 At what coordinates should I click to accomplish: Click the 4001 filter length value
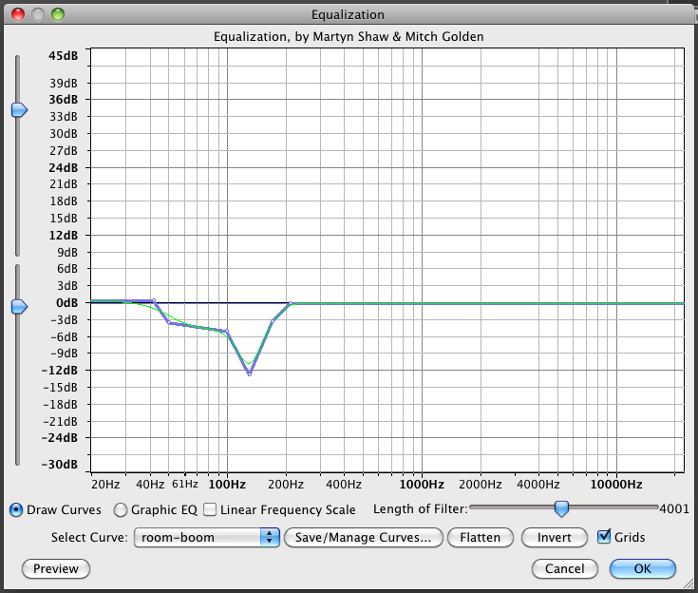[674, 508]
